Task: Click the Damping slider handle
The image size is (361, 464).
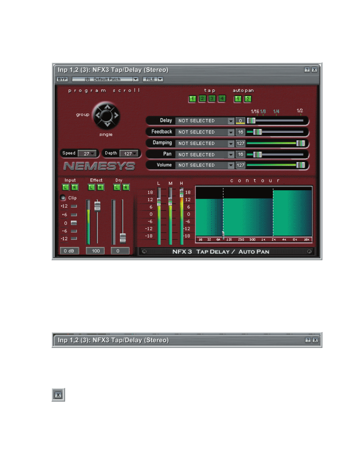Action: pos(301,143)
